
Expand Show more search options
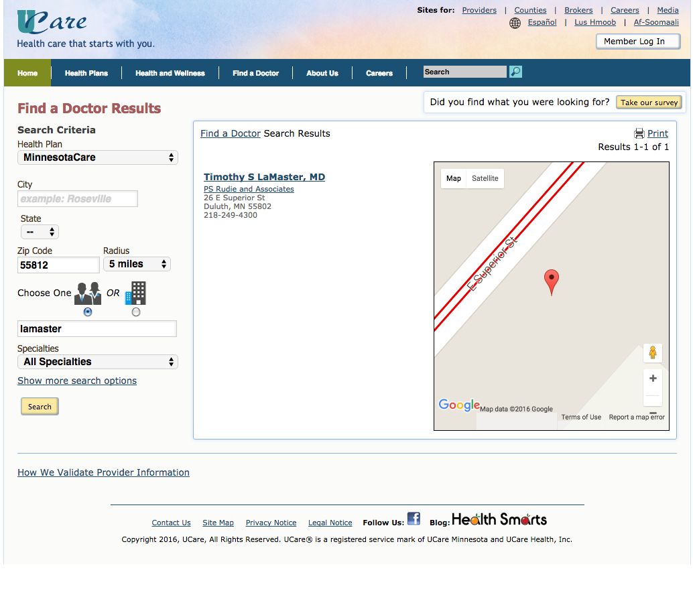pos(77,381)
